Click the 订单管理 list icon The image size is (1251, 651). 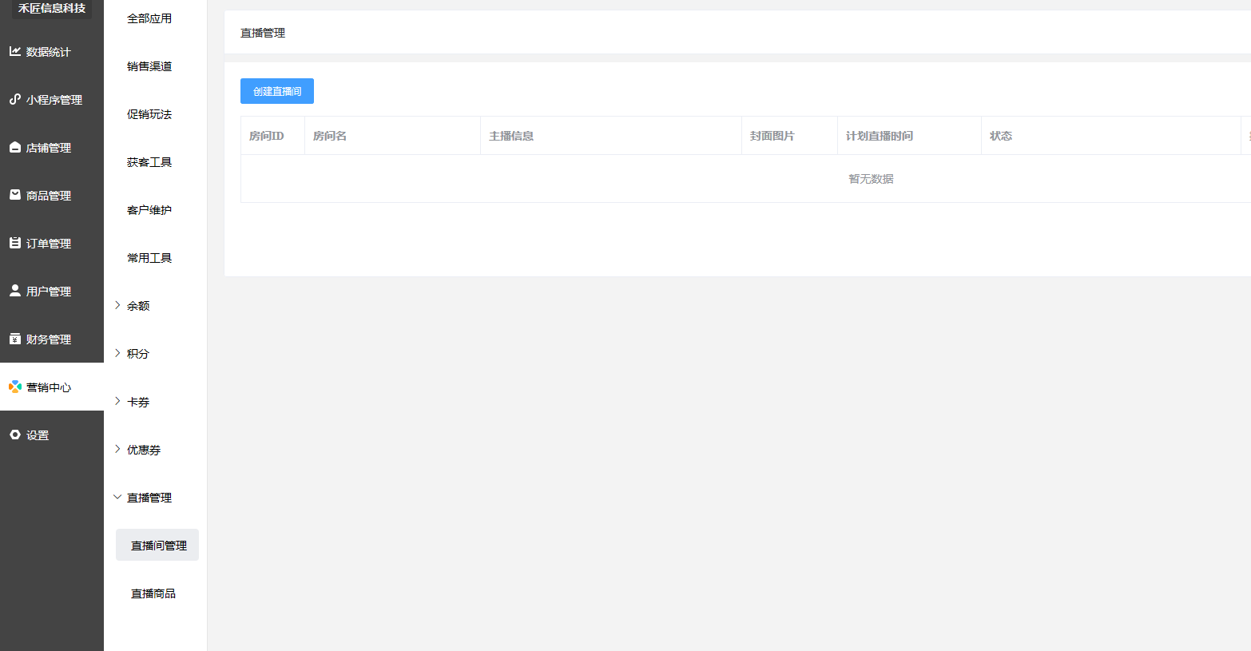click(x=14, y=243)
